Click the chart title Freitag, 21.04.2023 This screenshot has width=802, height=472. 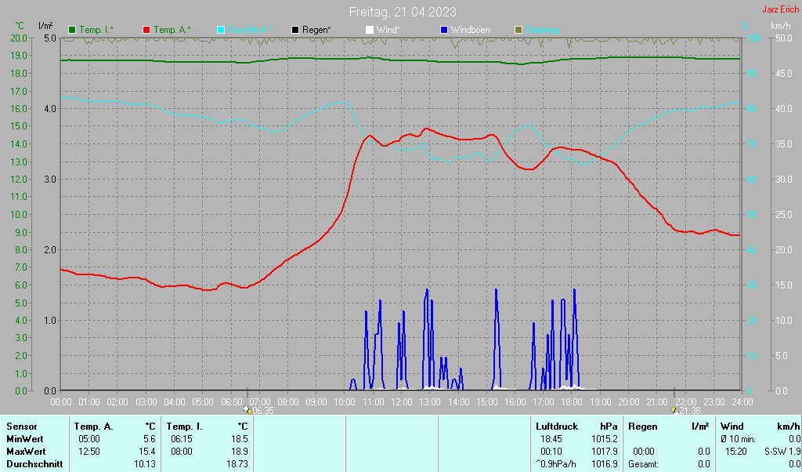pyautogui.click(x=403, y=12)
